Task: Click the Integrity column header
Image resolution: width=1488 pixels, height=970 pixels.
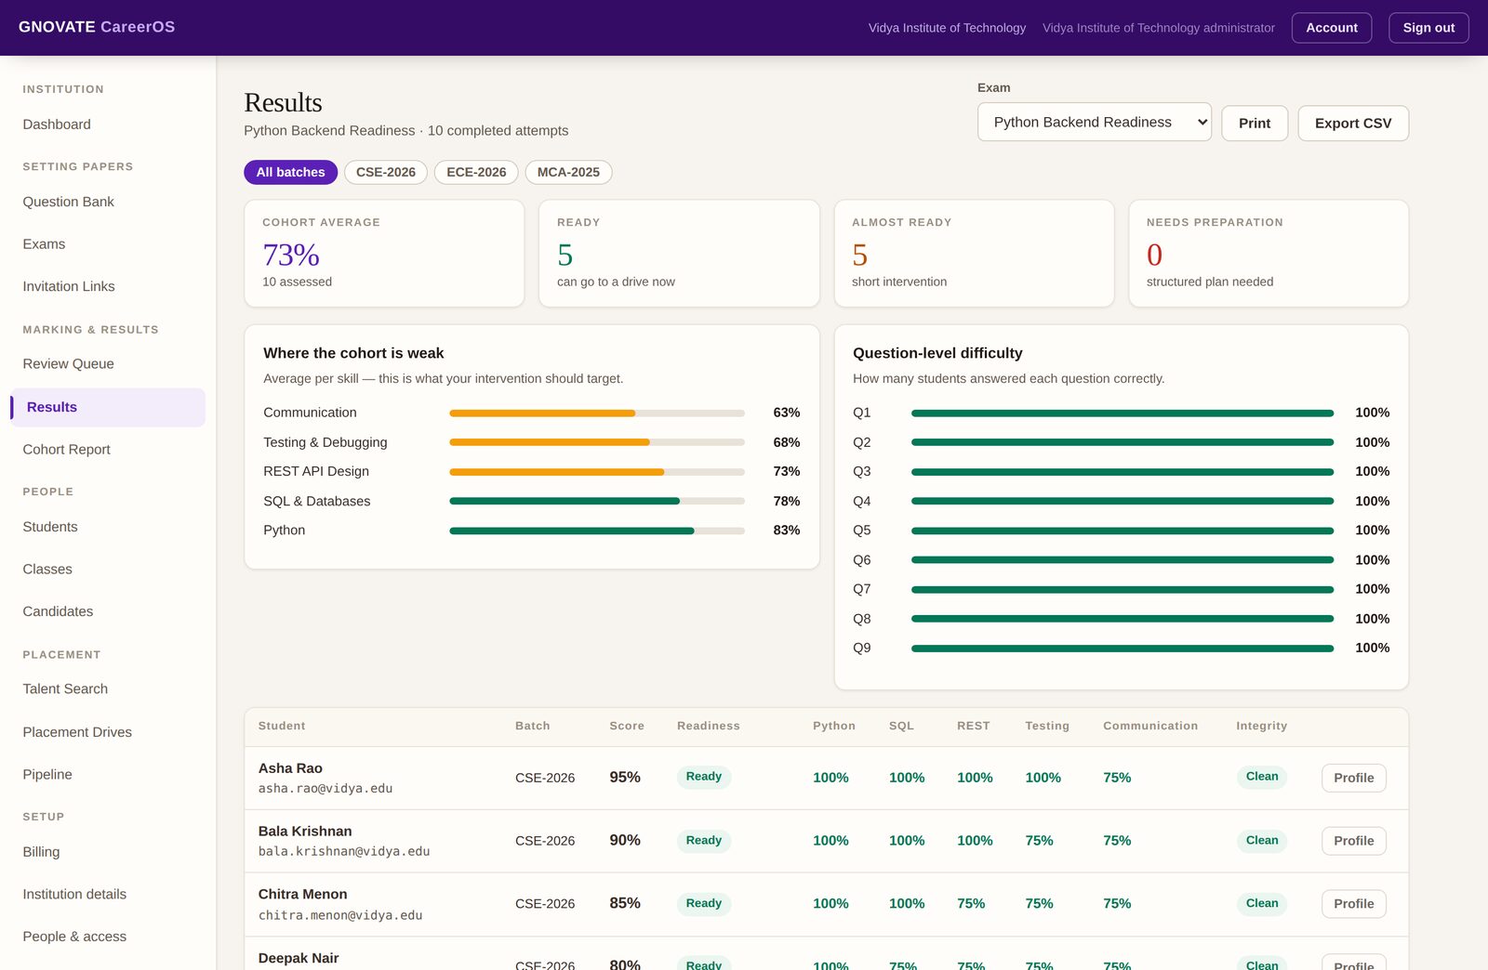Action: tap(1262, 726)
